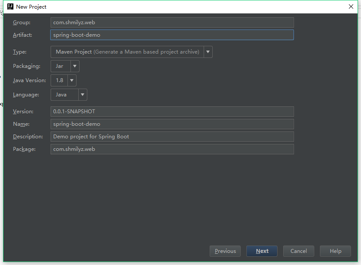Go back with the Previous button
Image resolution: width=361 pixels, height=265 pixels.
pyautogui.click(x=225, y=251)
